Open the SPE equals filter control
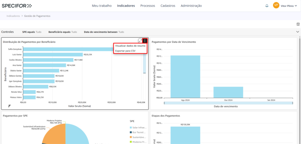Image resolution: width=301 pixels, height=144 pixels. tap(32, 32)
